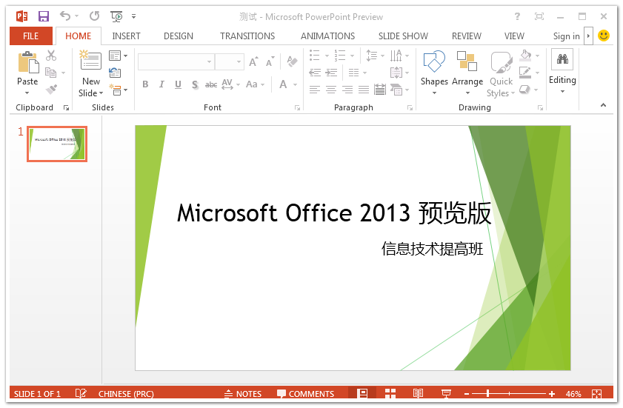Screen dimensions: 623x408
Task: Start slideshow from beginning icon in title bar
Action: click(116, 16)
